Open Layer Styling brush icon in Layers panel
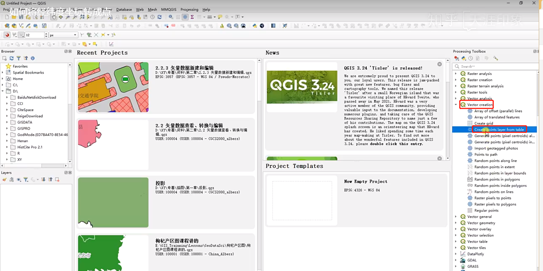This screenshot has width=543, height=271. click(4, 180)
